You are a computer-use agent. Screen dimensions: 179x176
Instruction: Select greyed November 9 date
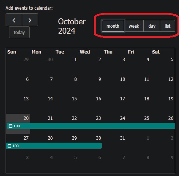pyautogui.click(x=172, y=158)
